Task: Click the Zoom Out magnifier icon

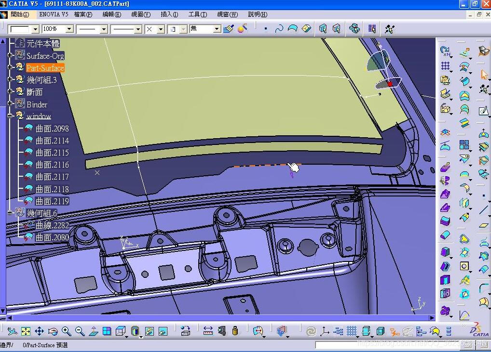Action: [x=80, y=331]
